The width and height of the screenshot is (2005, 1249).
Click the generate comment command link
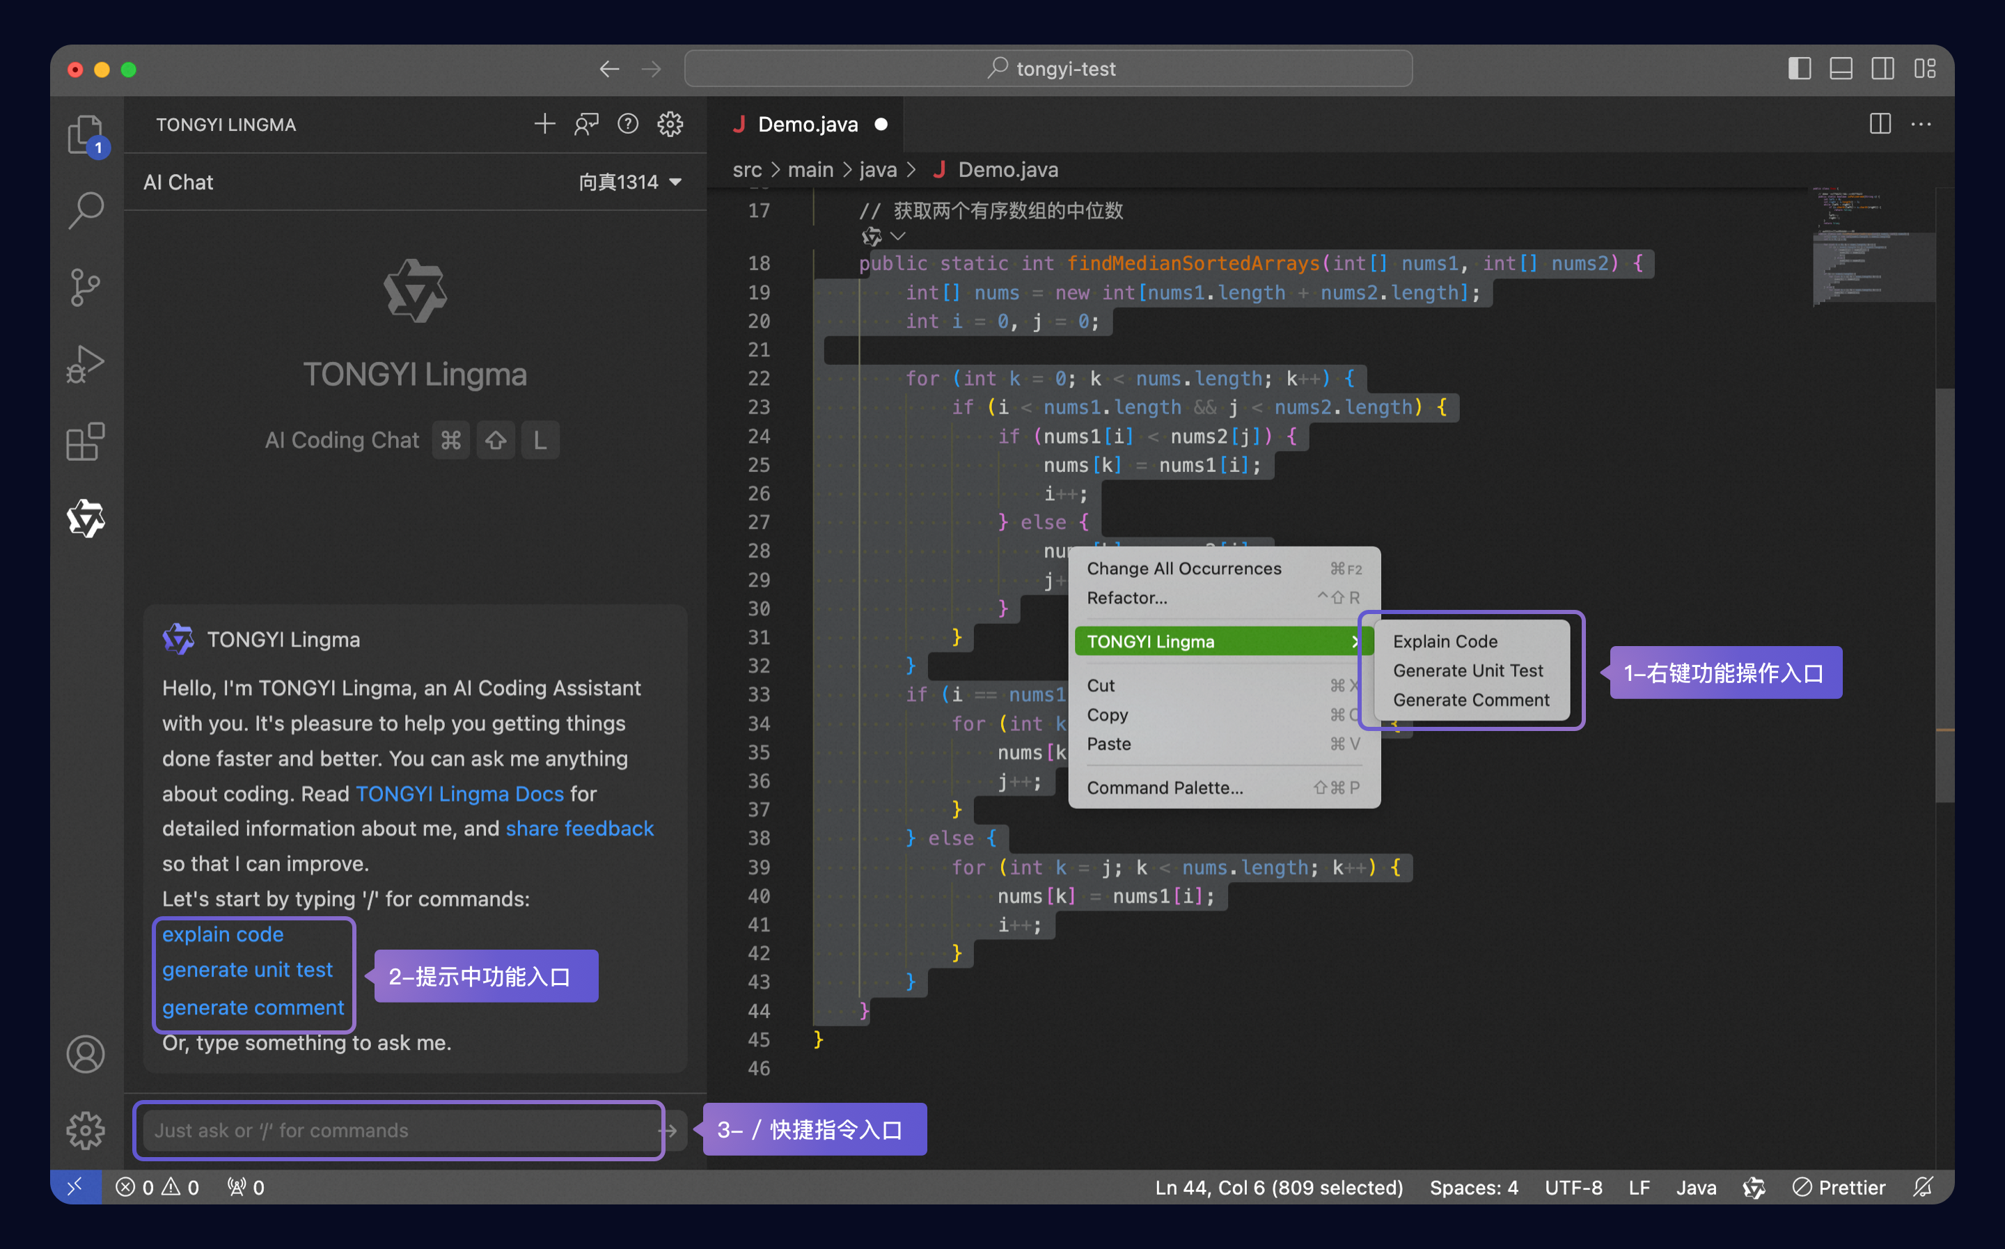(253, 1007)
